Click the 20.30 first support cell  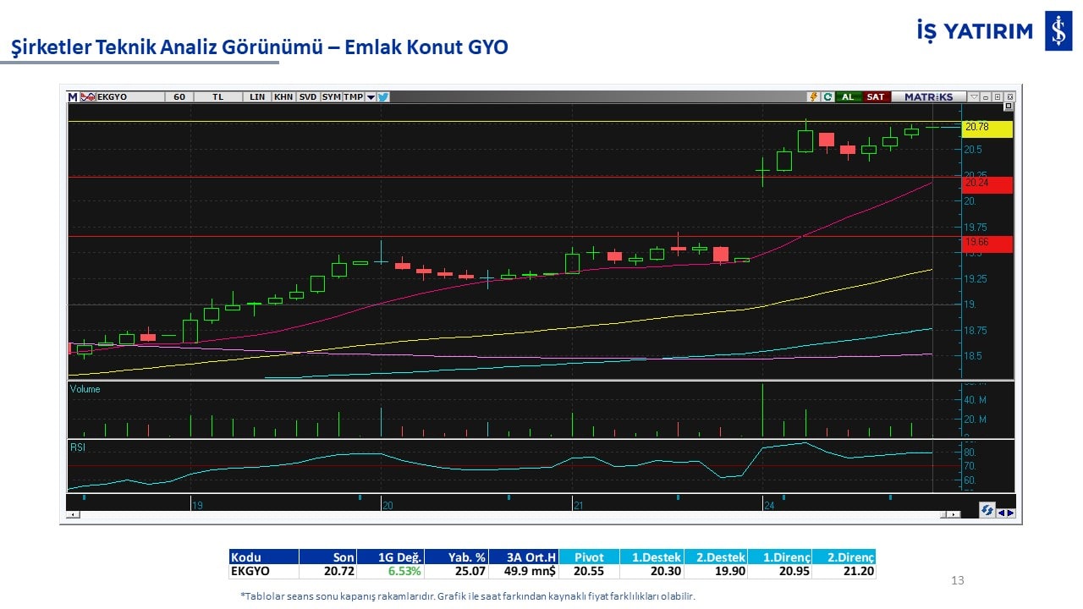point(652,572)
